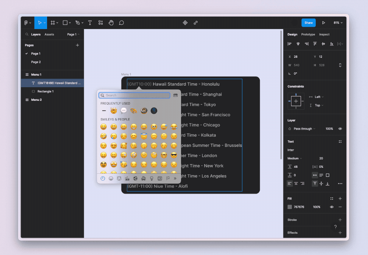This screenshot has width=368, height=255.
Task: Open the Resources components tool
Action: (x=100, y=23)
